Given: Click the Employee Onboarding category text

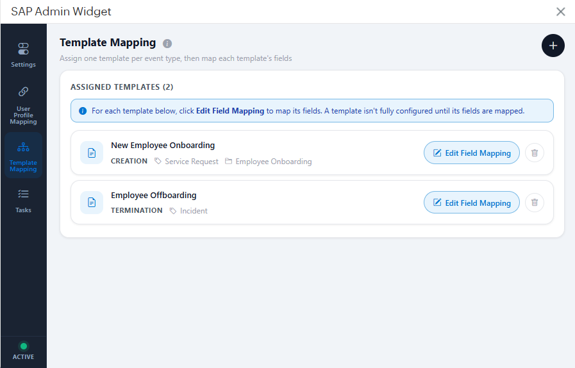Looking at the screenshot, I should coord(274,162).
